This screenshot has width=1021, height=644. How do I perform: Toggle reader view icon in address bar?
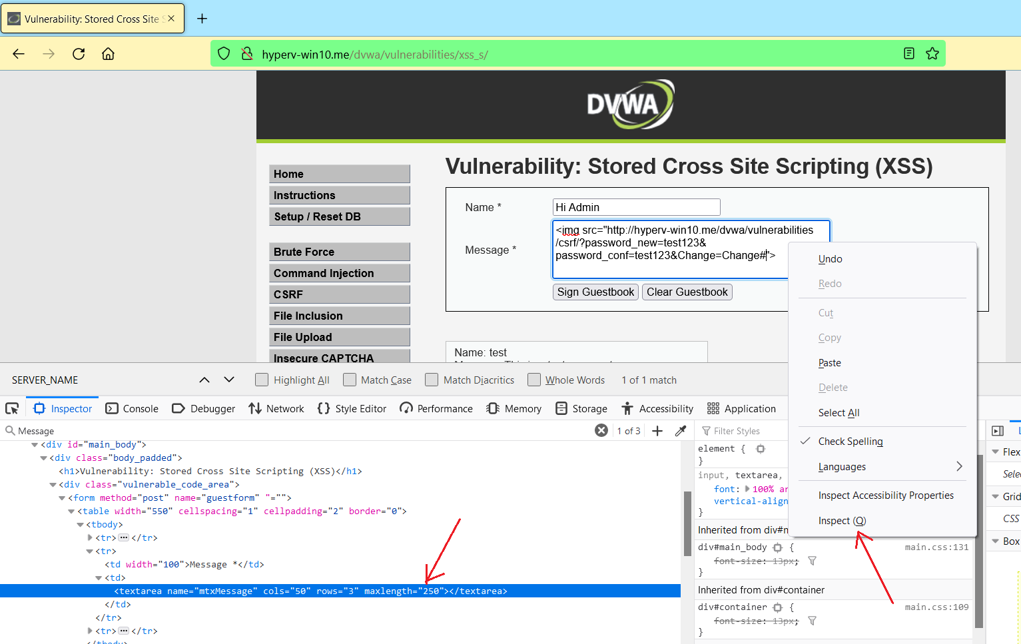(x=908, y=53)
